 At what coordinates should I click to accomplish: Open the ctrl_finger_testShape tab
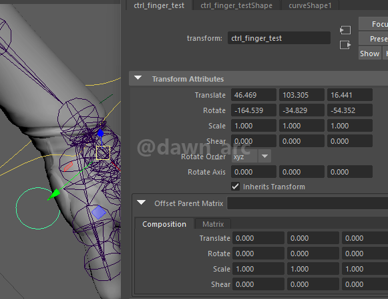pyautogui.click(x=236, y=5)
